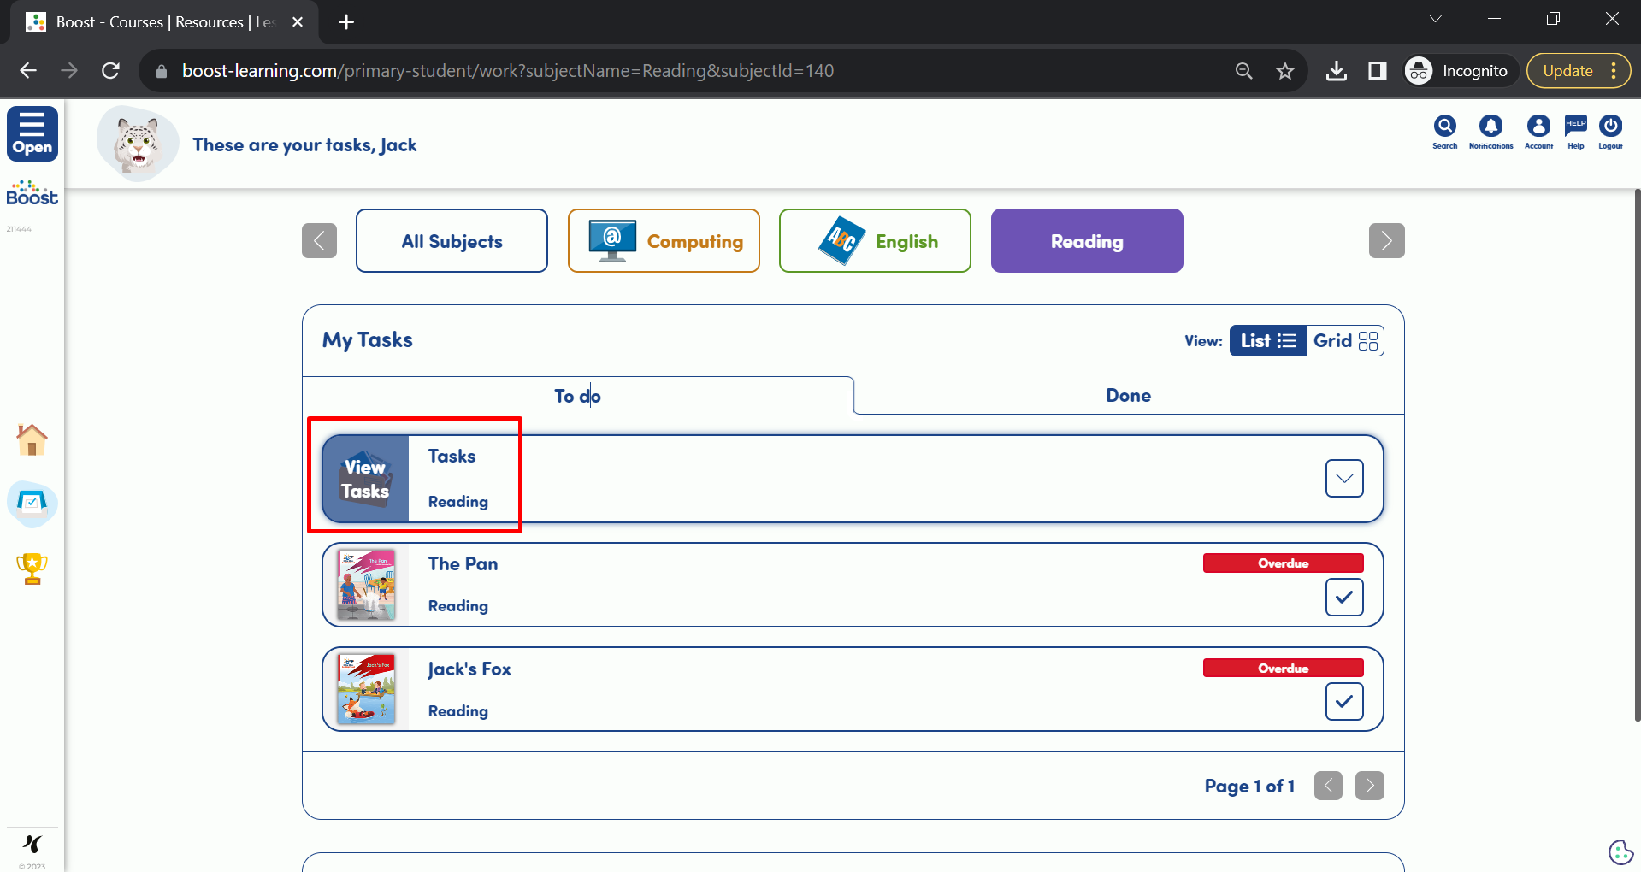Viewport: 1641px width, 872px height.
Task: Mark The Pan task as done
Action: click(1343, 597)
